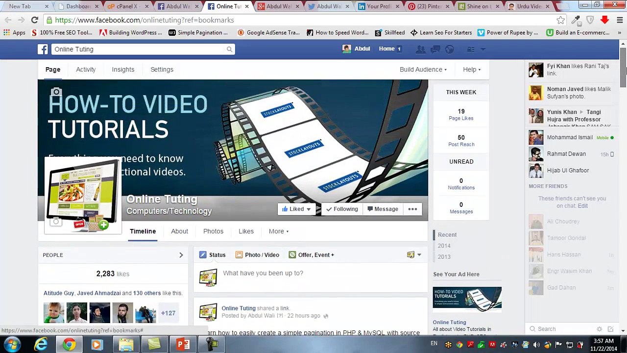627x353 pixels.
Task: Expand People section arrow
Action: click(x=181, y=255)
